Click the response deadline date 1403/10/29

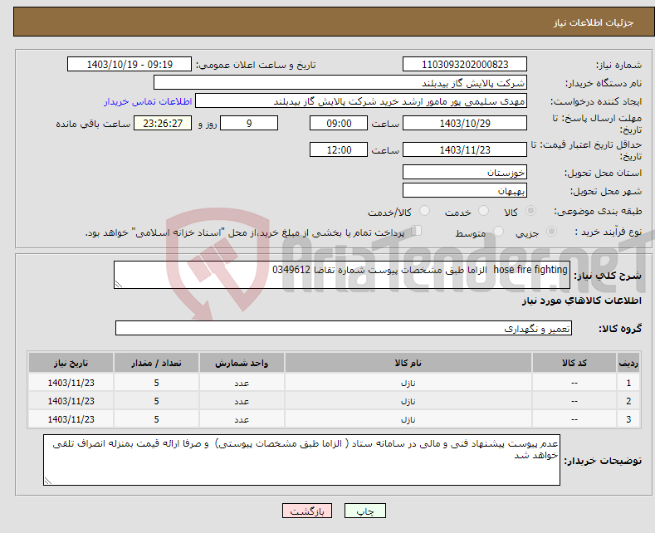click(x=465, y=123)
